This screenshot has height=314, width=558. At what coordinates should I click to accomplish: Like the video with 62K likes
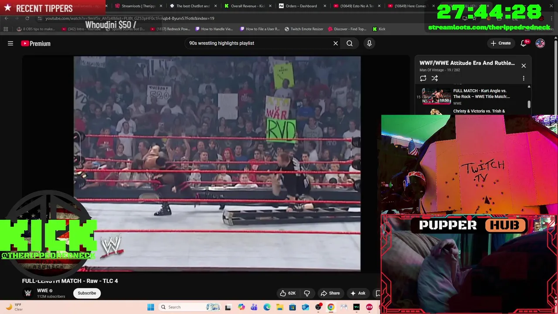pos(288,293)
